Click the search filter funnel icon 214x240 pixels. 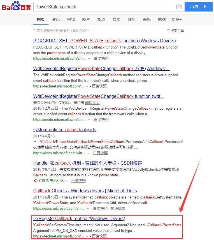tap(168, 31)
